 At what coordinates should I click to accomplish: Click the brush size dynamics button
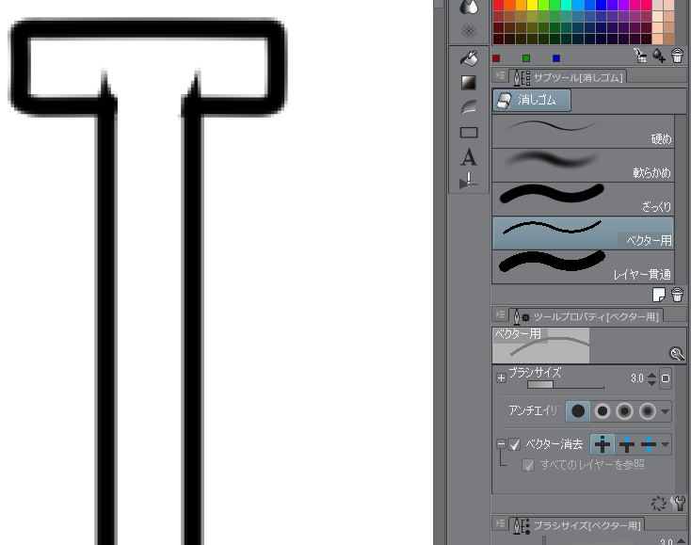pyautogui.click(x=666, y=378)
